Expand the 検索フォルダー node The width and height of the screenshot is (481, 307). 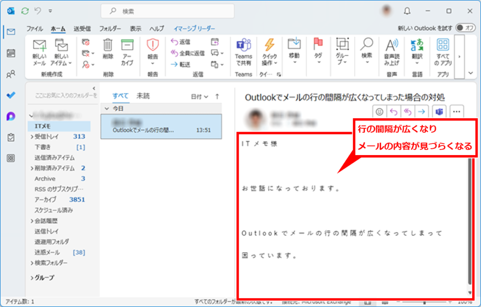(32, 263)
